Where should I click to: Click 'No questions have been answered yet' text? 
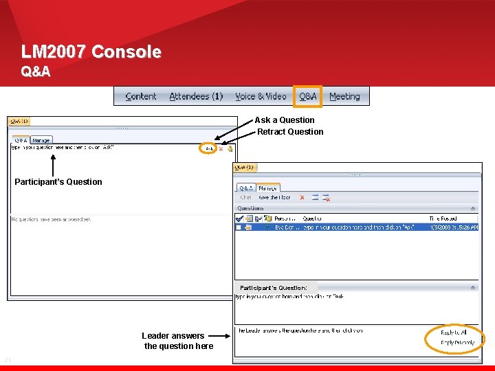(x=51, y=219)
